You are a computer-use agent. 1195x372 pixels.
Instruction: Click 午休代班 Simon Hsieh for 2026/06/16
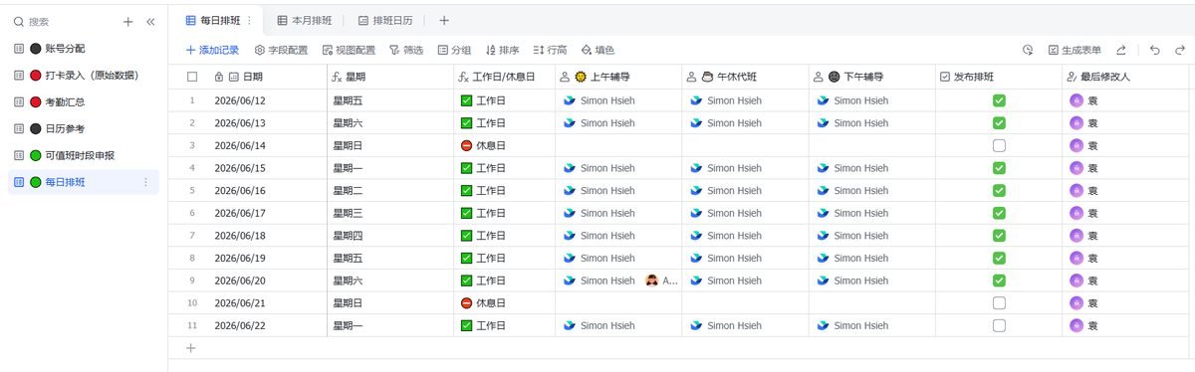click(726, 191)
